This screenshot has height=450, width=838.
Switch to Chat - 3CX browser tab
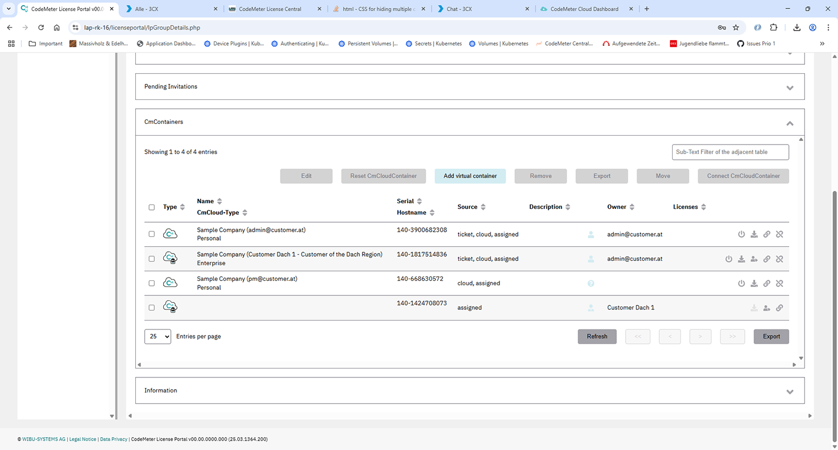(x=483, y=9)
